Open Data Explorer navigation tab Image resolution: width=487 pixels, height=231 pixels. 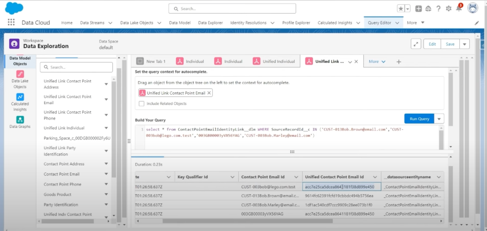click(210, 23)
